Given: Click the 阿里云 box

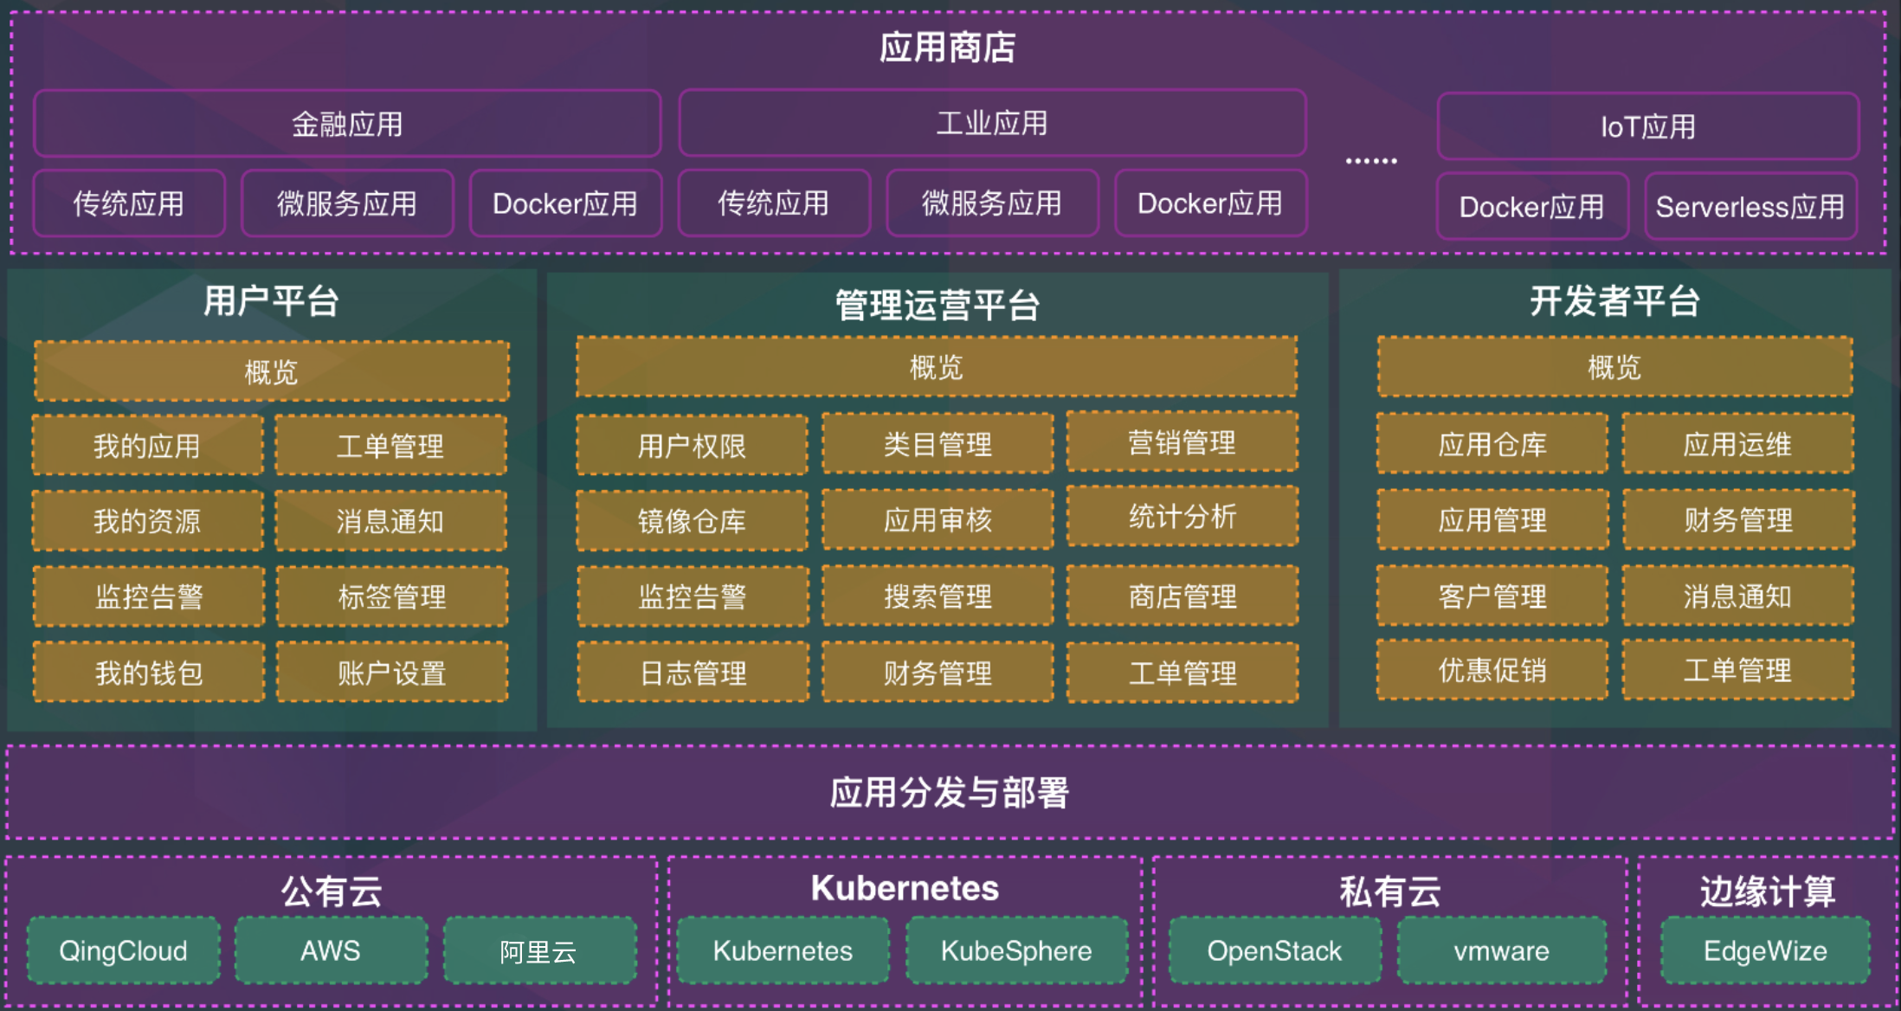Looking at the screenshot, I should coord(538,951).
